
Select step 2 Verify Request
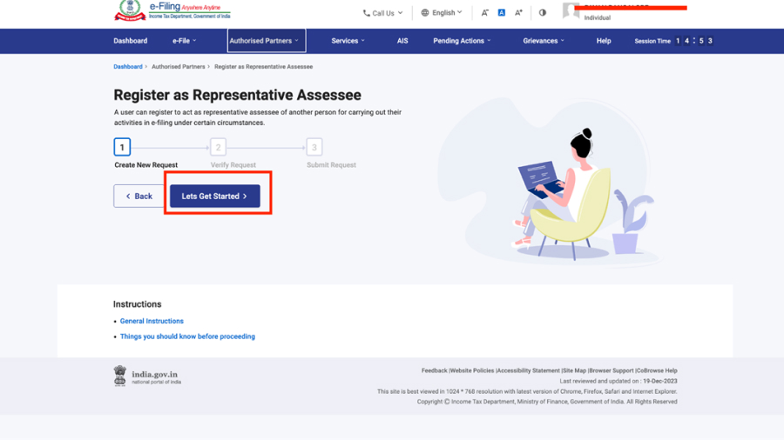coord(218,147)
